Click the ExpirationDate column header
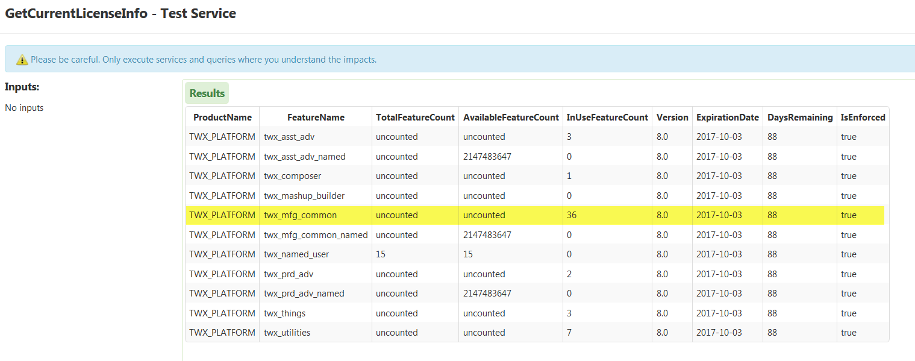This screenshot has width=915, height=361. click(728, 118)
